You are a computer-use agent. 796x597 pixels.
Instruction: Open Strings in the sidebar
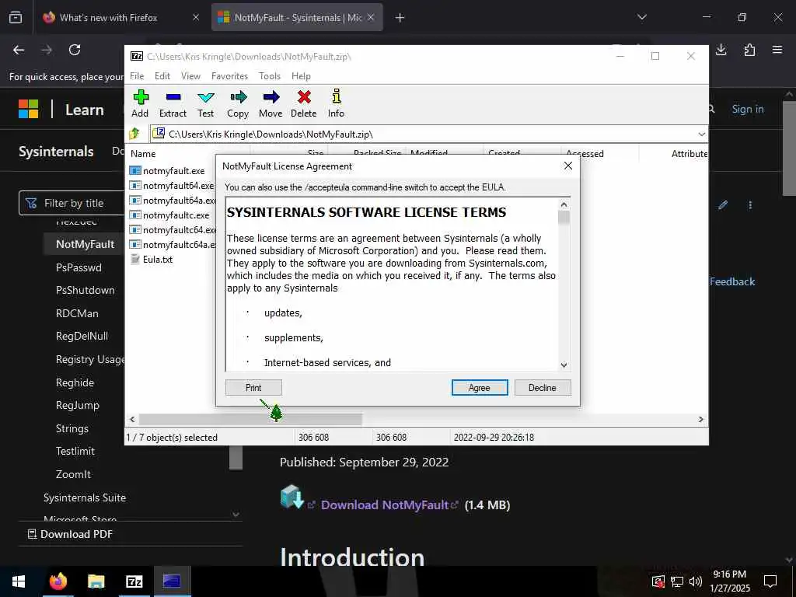(72, 428)
